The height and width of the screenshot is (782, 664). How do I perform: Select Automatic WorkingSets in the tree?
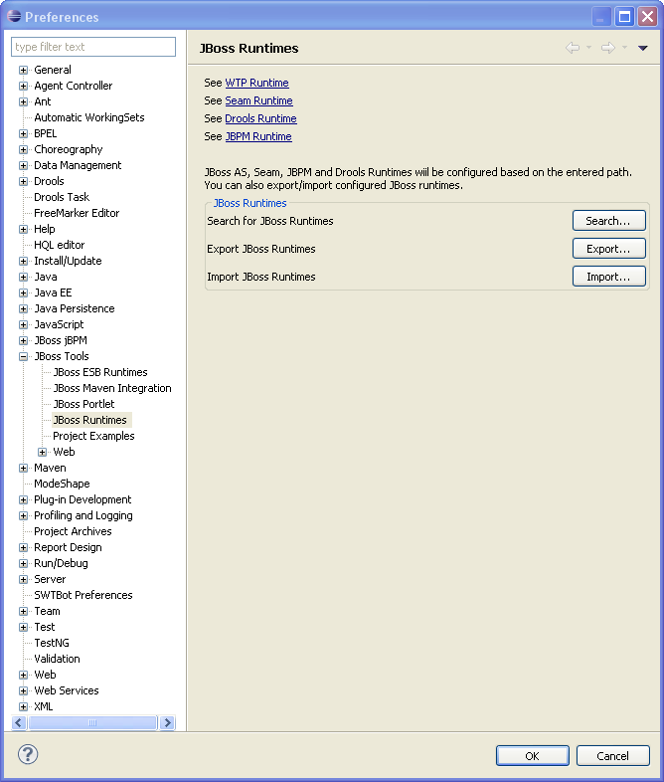(89, 117)
